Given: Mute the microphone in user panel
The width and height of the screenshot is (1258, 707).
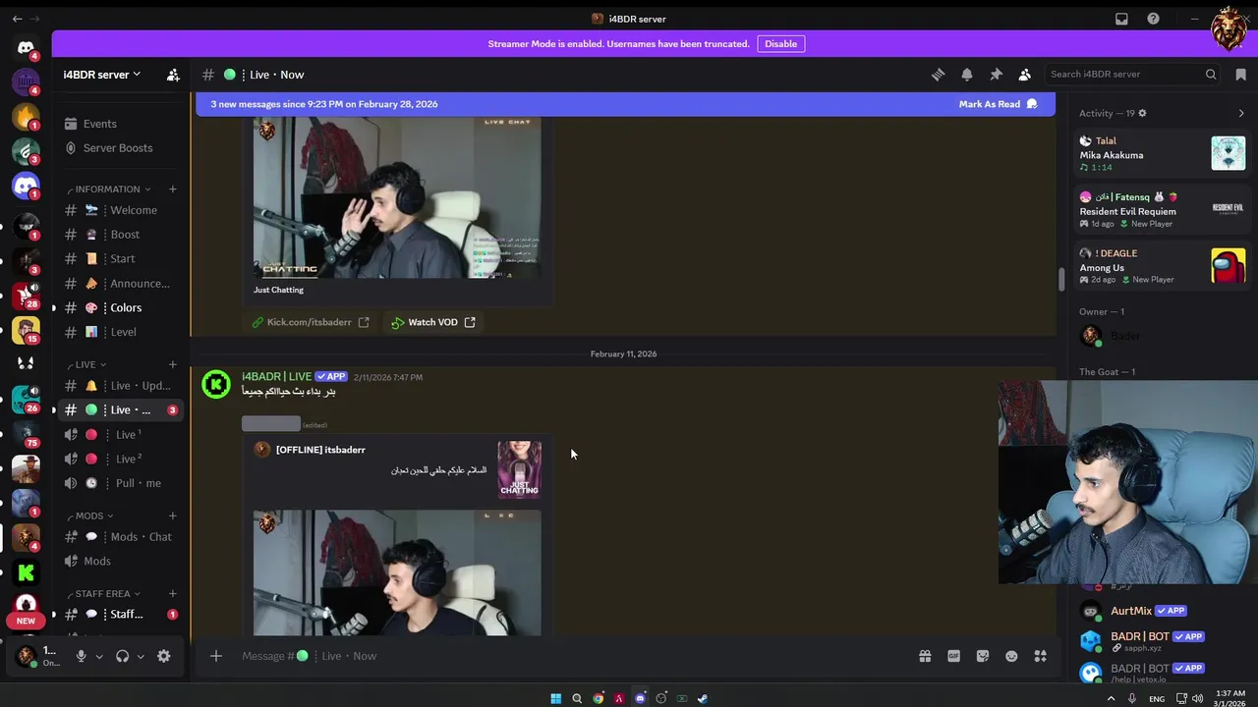Looking at the screenshot, I should click(x=82, y=656).
